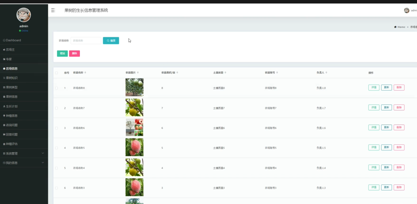Click 更新 for 农场名称7
Viewport: 417px width, 204px height.
(x=386, y=107)
